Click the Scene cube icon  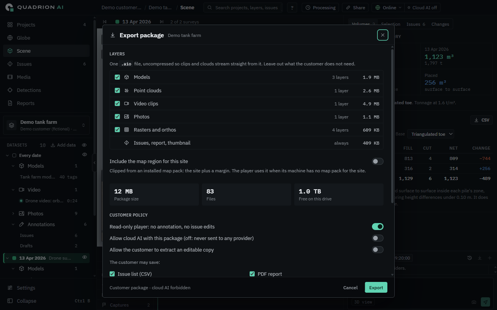(10, 51)
